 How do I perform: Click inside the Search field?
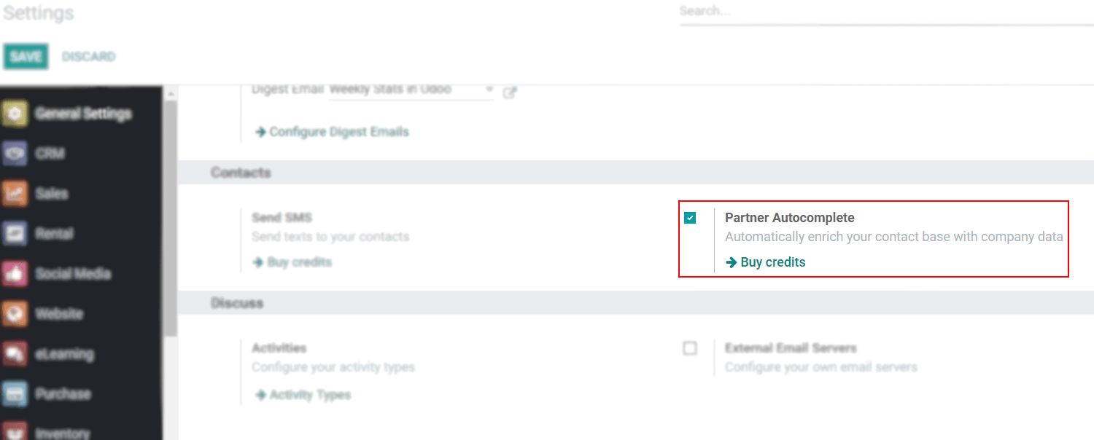[802, 11]
